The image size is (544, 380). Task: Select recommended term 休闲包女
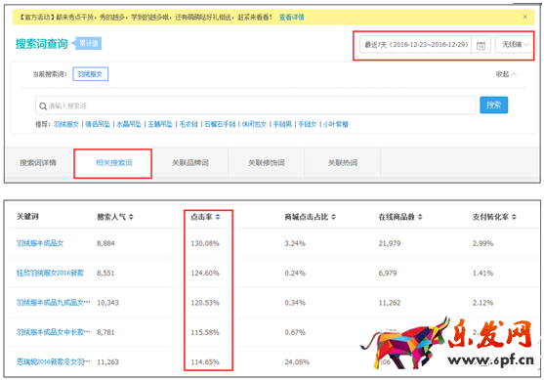254,124
